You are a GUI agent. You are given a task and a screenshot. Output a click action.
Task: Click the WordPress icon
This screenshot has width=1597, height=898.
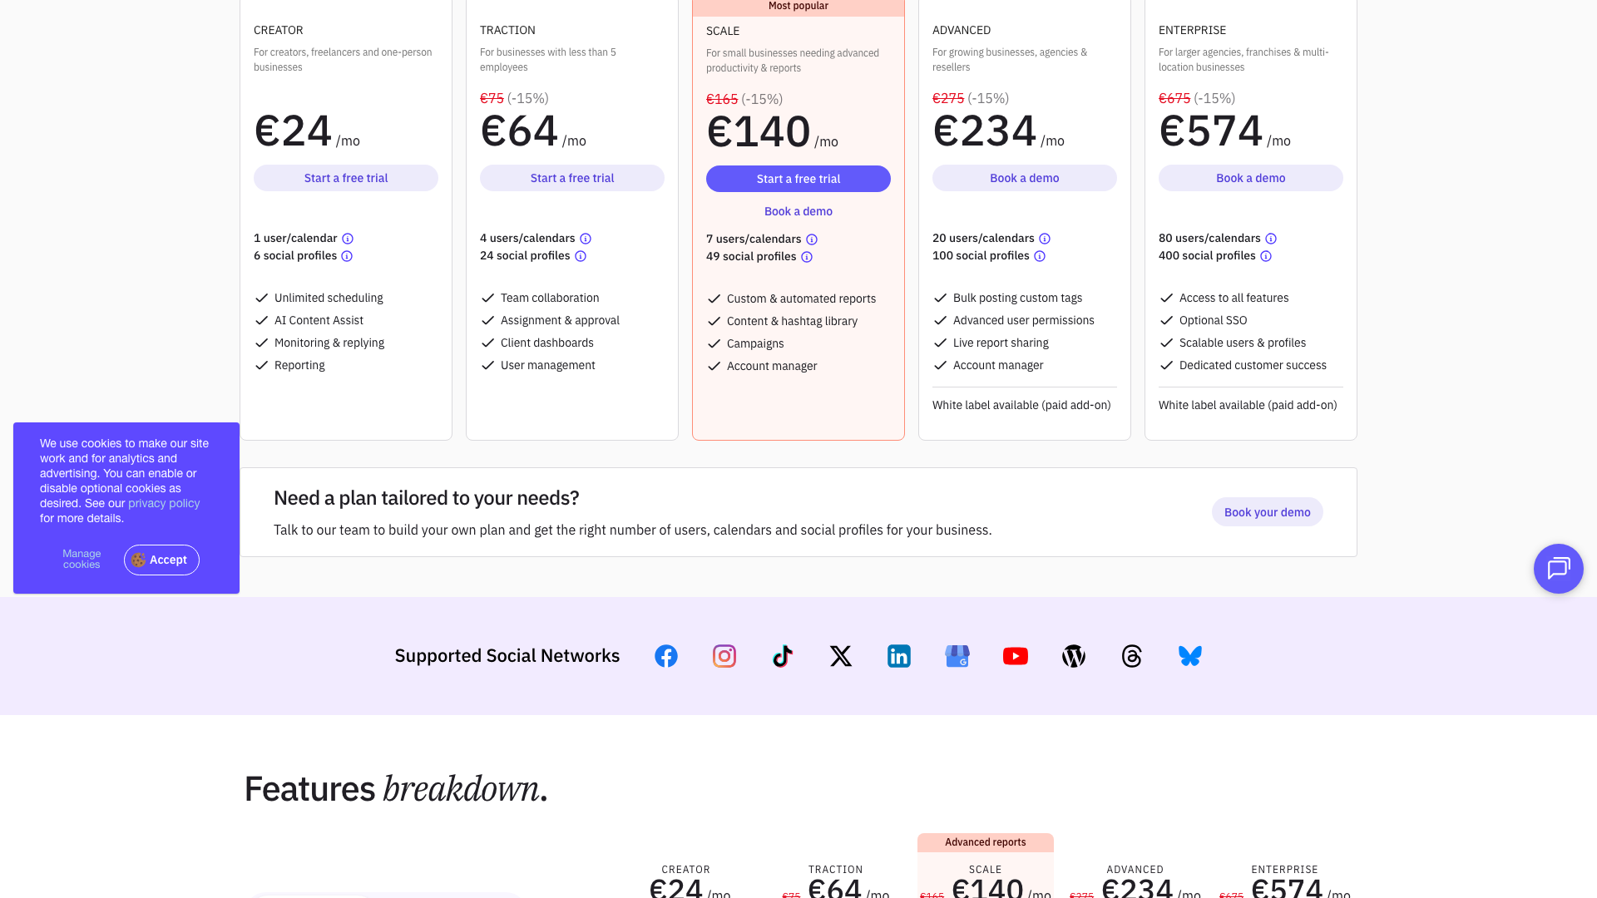tap(1074, 656)
